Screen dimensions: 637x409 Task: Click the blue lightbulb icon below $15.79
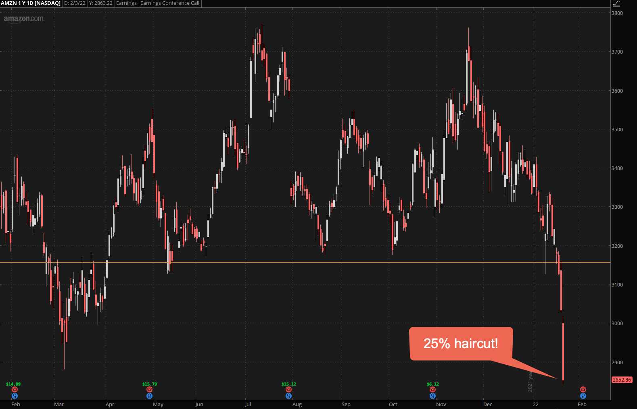[149, 396]
